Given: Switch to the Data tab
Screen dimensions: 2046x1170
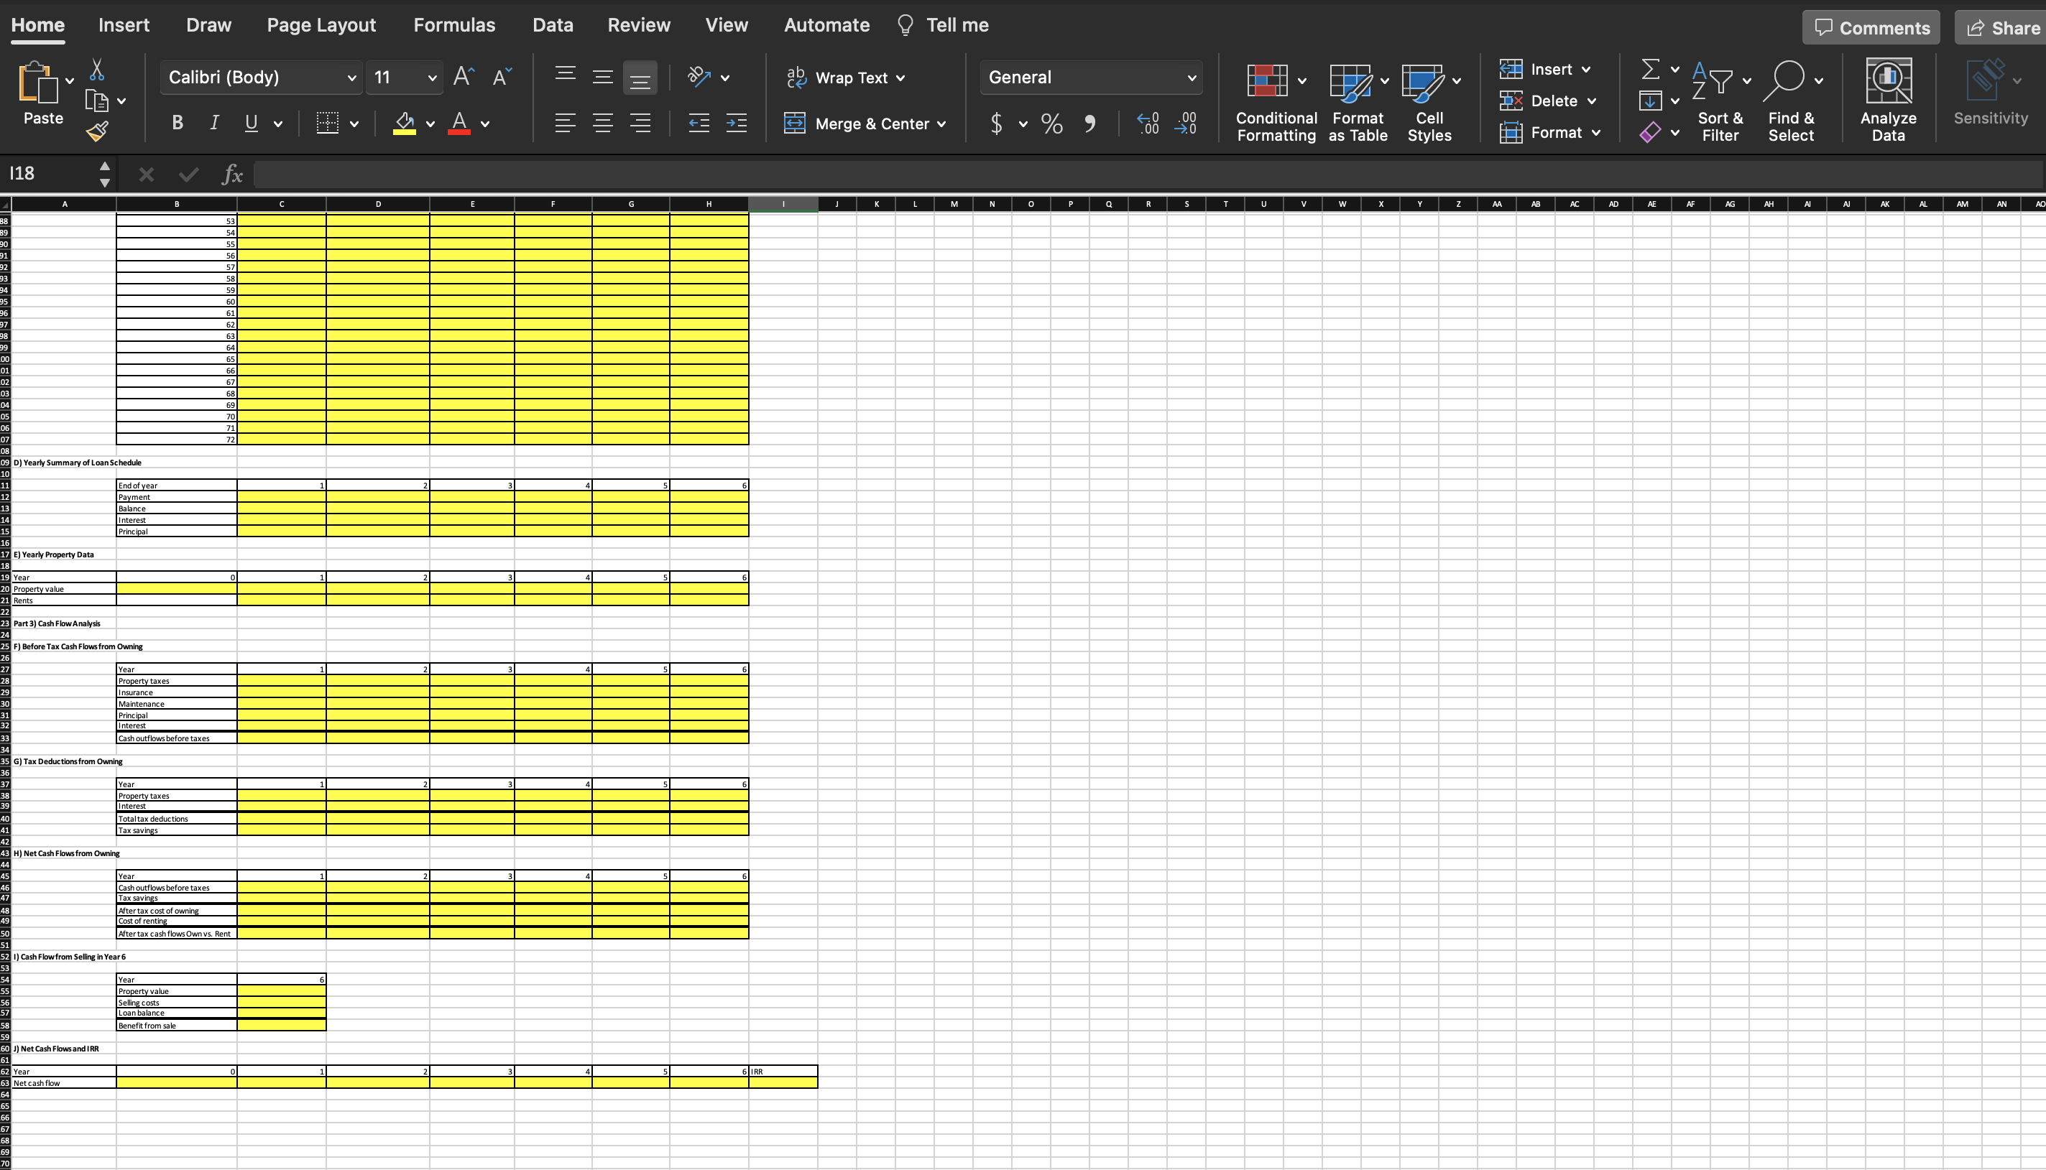Looking at the screenshot, I should point(553,25).
